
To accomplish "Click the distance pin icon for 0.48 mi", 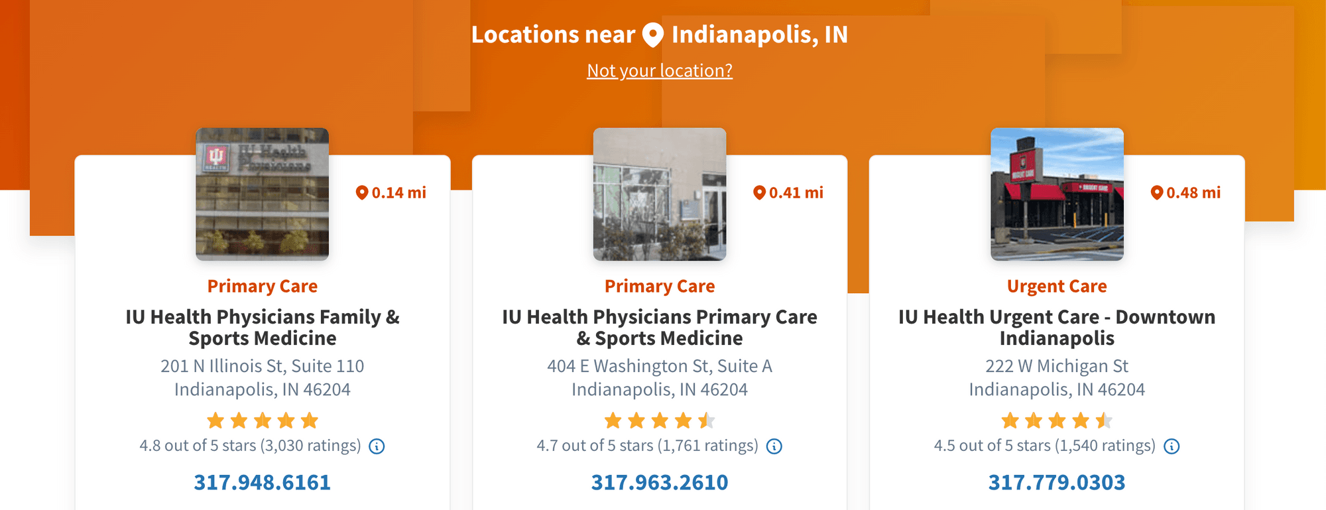I will (1157, 193).
